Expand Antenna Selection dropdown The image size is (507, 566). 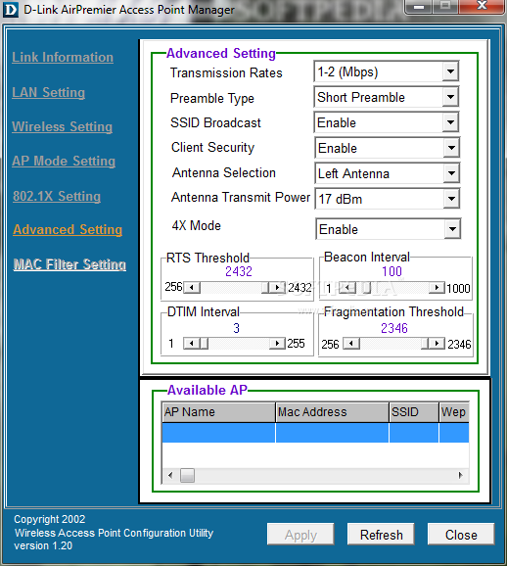[451, 173]
